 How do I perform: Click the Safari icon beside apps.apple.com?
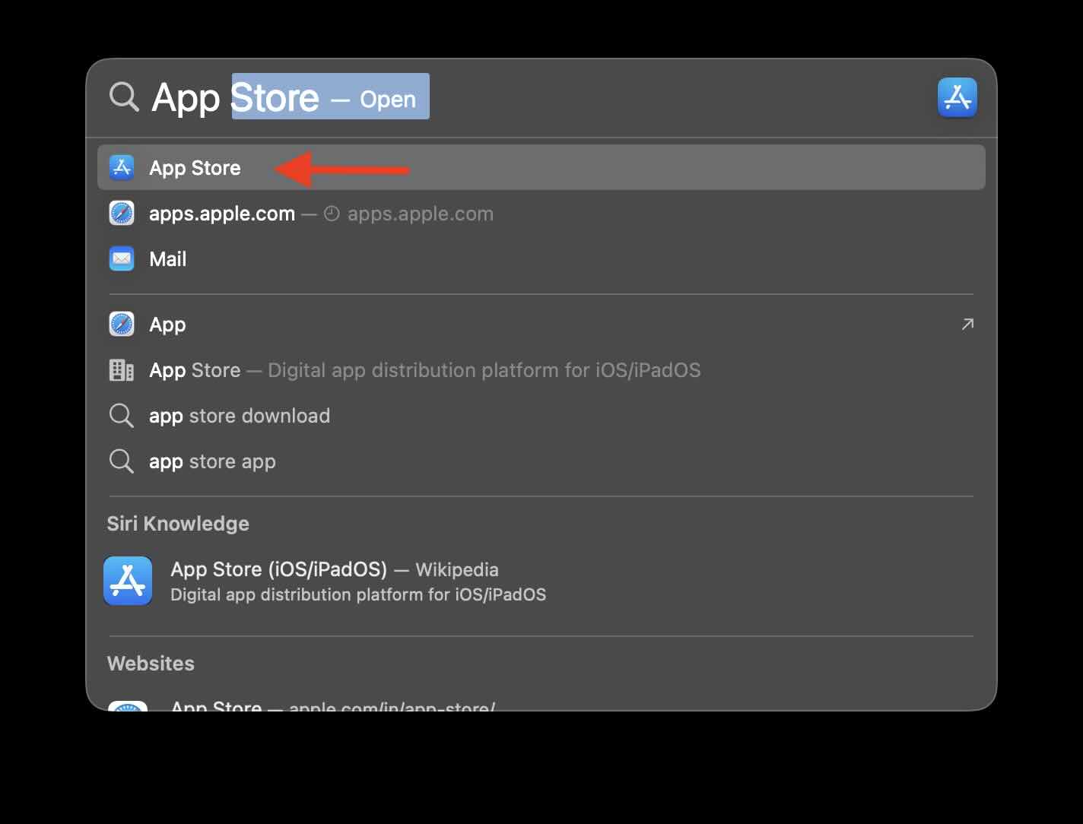pyautogui.click(x=121, y=213)
